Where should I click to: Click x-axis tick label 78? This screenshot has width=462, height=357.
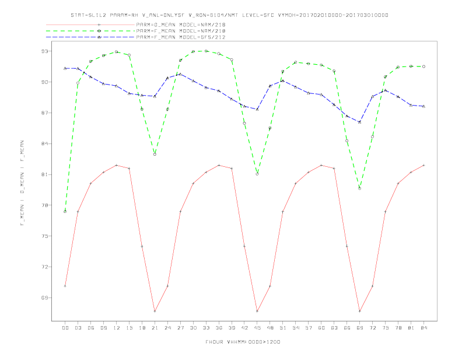(398, 328)
